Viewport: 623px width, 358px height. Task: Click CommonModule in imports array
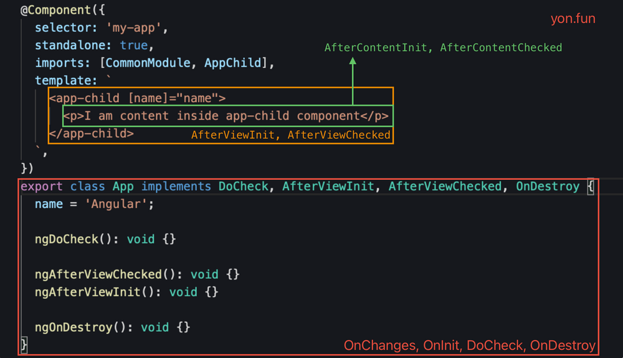click(x=148, y=63)
